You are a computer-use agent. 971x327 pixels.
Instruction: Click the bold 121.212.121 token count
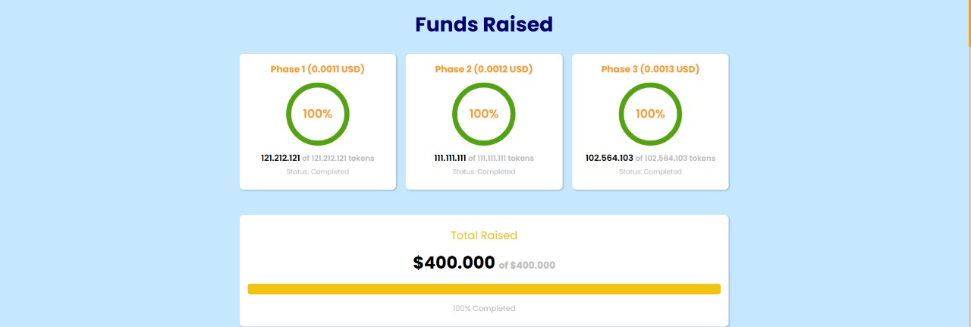pos(281,159)
